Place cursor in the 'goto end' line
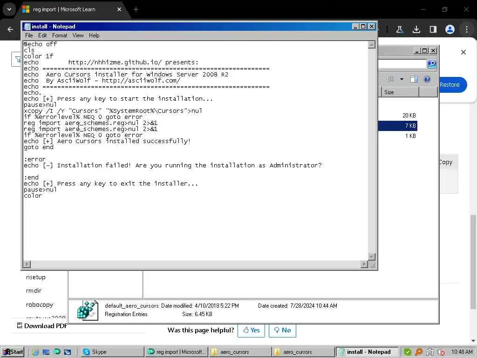 [39, 147]
